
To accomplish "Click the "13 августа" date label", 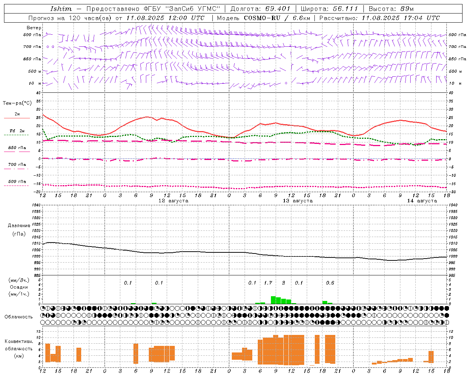I will click(298, 201).
